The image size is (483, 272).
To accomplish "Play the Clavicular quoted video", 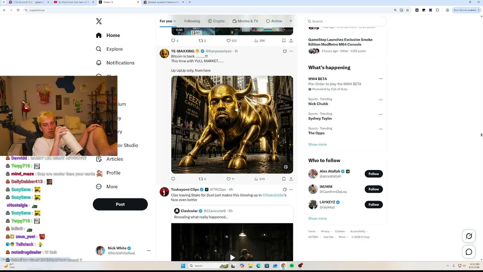I will [x=232, y=258].
